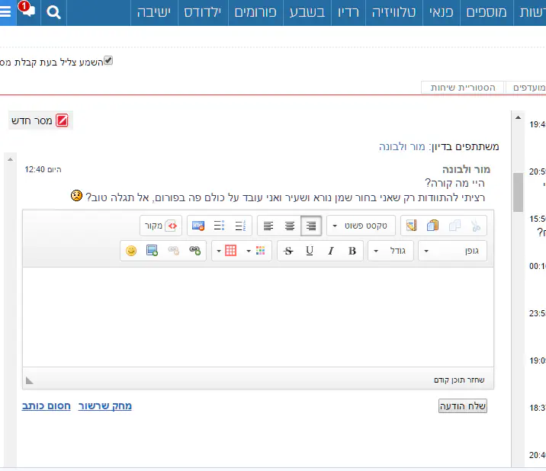Viewport: 546px width, 471px height.
Task: Open the search magnifier icon
Action: [x=53, y=12]
